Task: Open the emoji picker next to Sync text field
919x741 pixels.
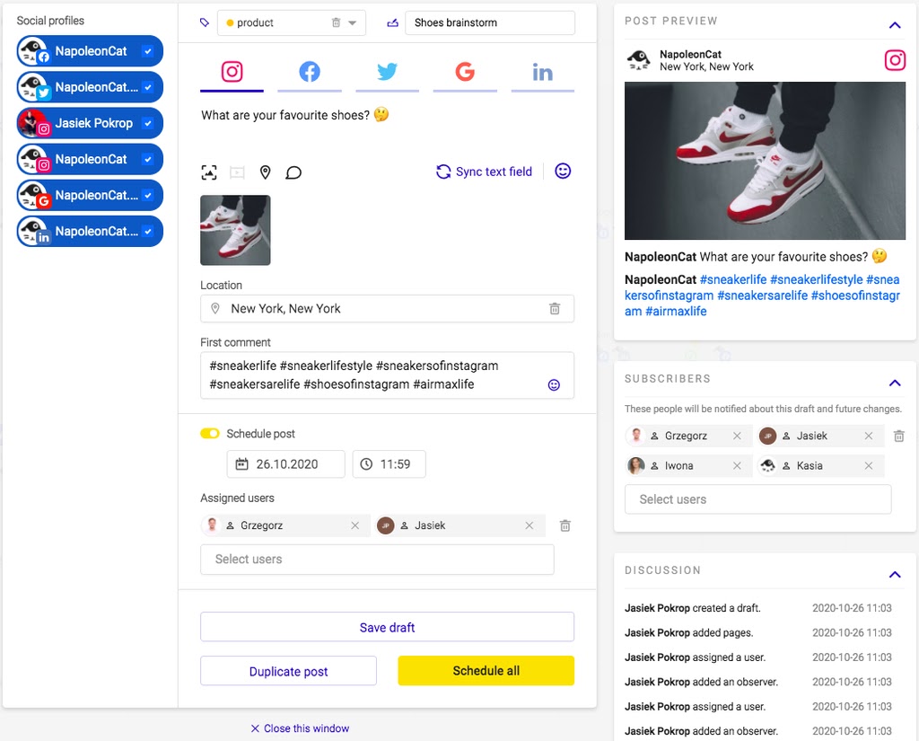Action: point(563,171)
